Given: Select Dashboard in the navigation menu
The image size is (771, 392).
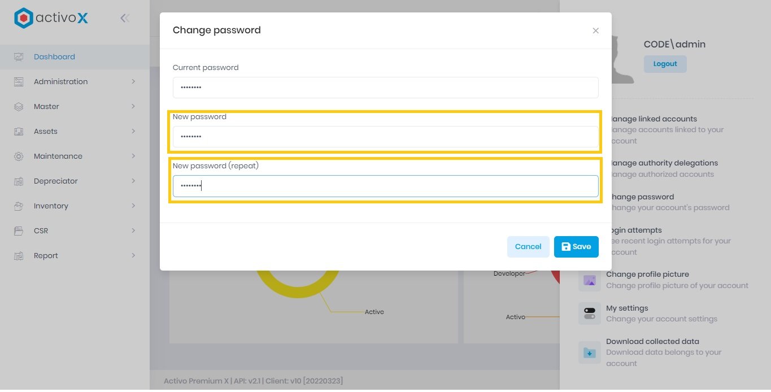Looking at the screenshot, I should [54, 56].
